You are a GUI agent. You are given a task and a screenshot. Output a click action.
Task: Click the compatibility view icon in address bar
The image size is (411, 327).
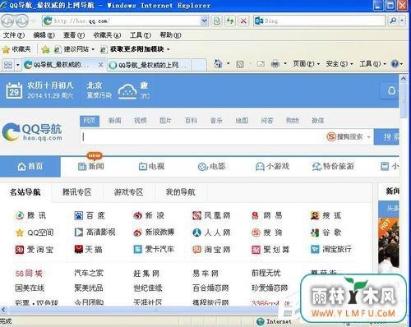click(x=217, y=21)
